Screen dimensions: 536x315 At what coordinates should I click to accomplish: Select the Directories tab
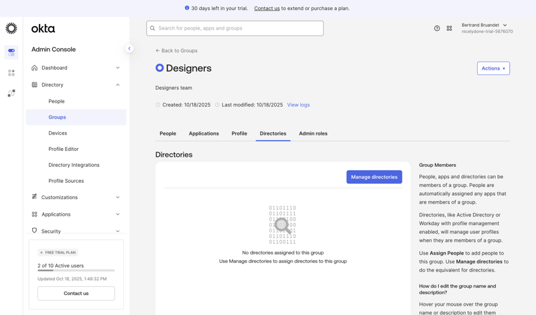[x=273, y=133]
